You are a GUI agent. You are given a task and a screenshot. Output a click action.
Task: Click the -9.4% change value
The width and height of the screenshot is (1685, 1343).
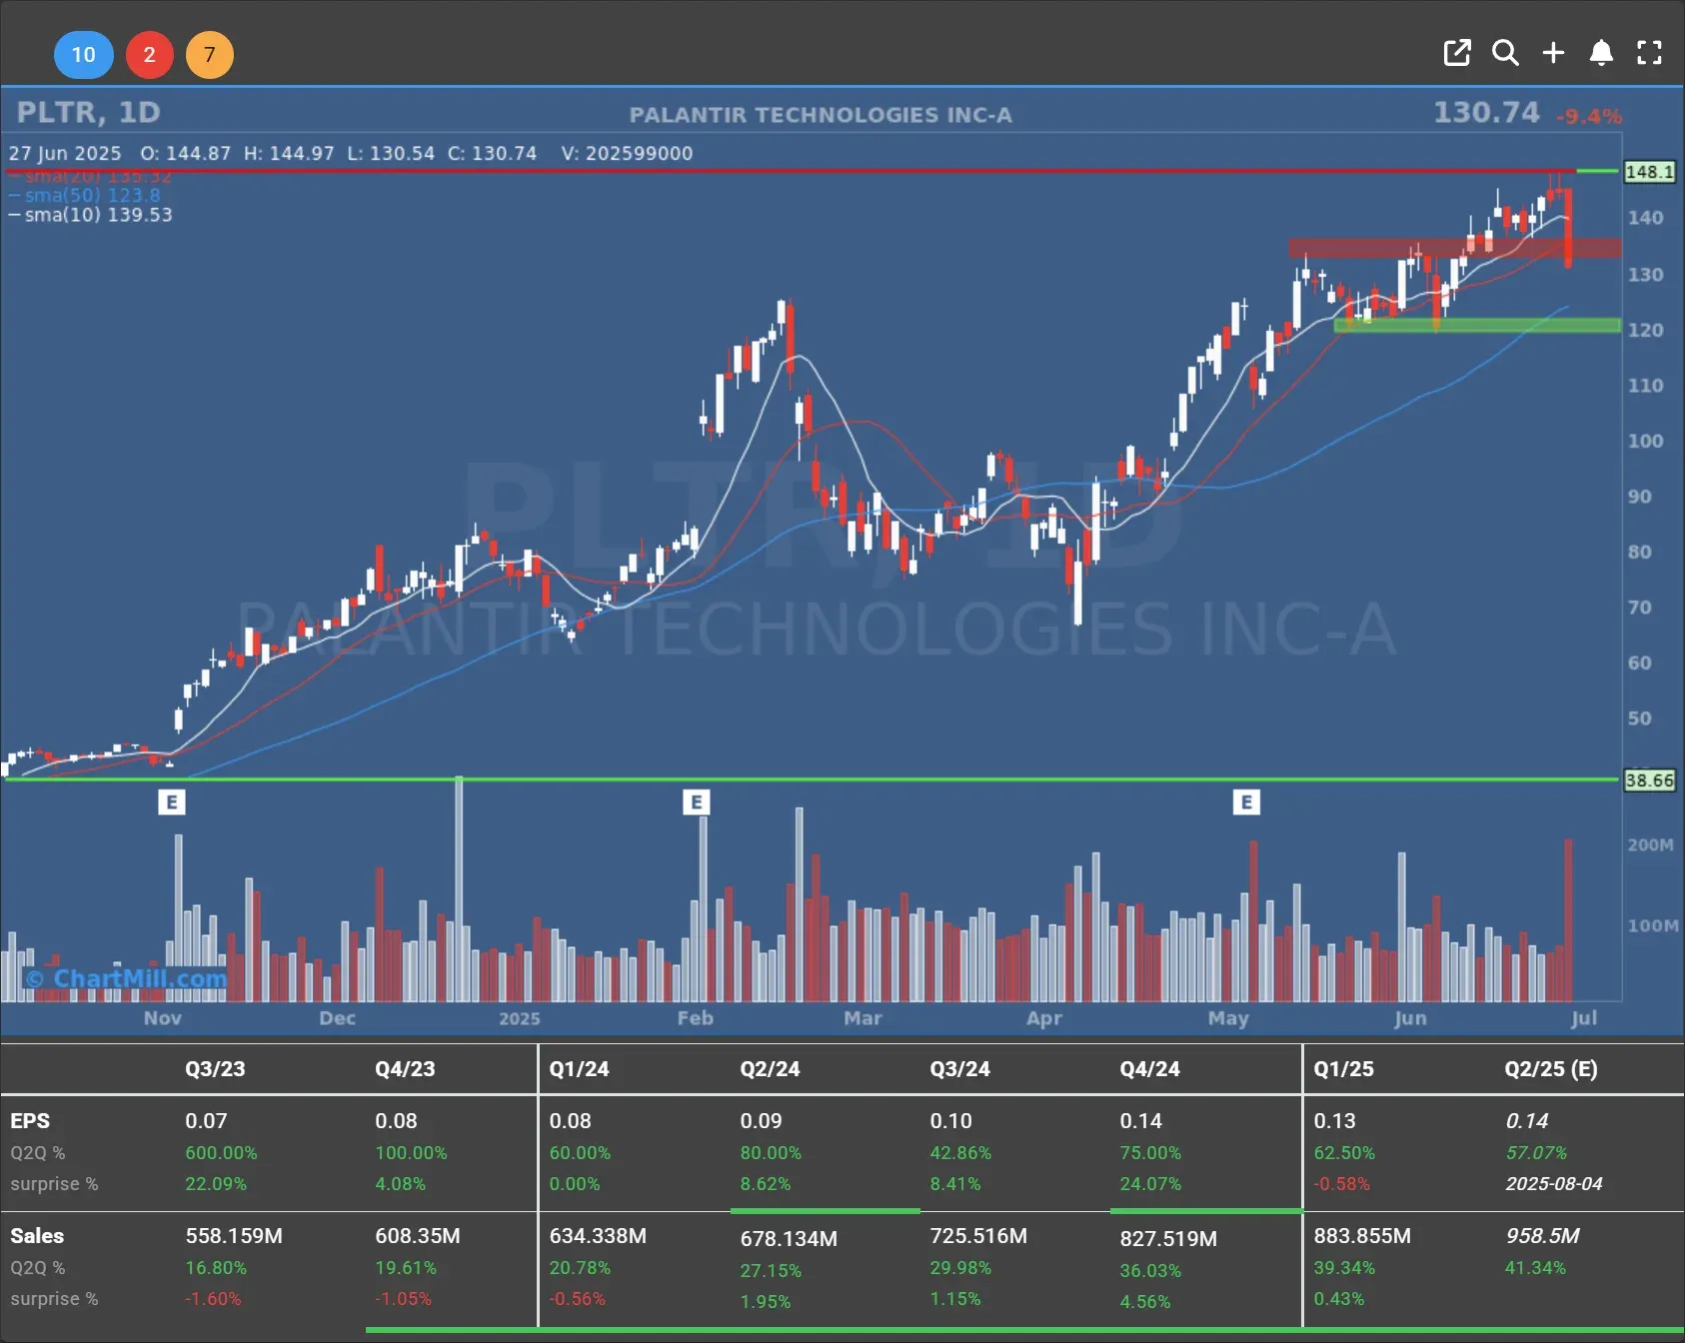tap(1589, 117)
